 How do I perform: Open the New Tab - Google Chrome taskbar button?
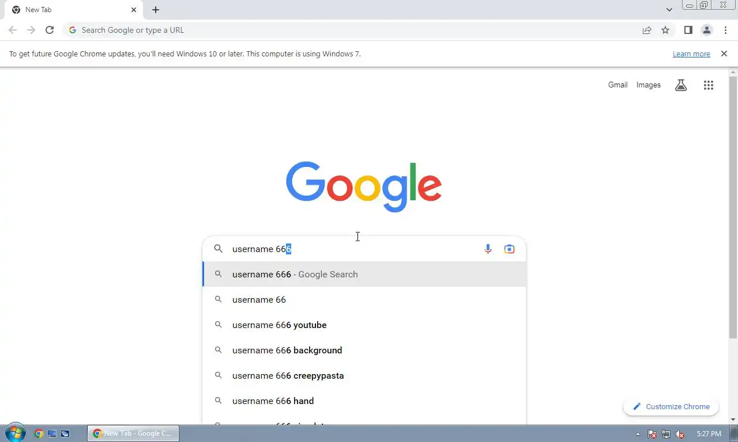pyautogui.click(x=133, y=433)
